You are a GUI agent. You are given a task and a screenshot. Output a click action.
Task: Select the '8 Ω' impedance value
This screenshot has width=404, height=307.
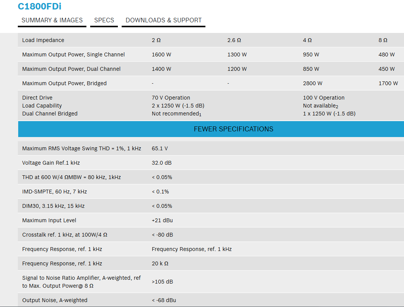pos(383,40)
